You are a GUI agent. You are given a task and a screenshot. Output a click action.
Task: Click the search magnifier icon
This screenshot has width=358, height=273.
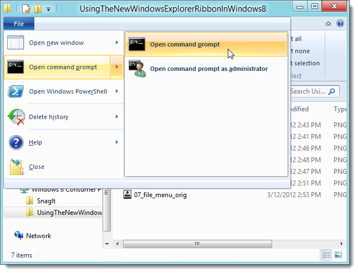click(x=332, y=91)
